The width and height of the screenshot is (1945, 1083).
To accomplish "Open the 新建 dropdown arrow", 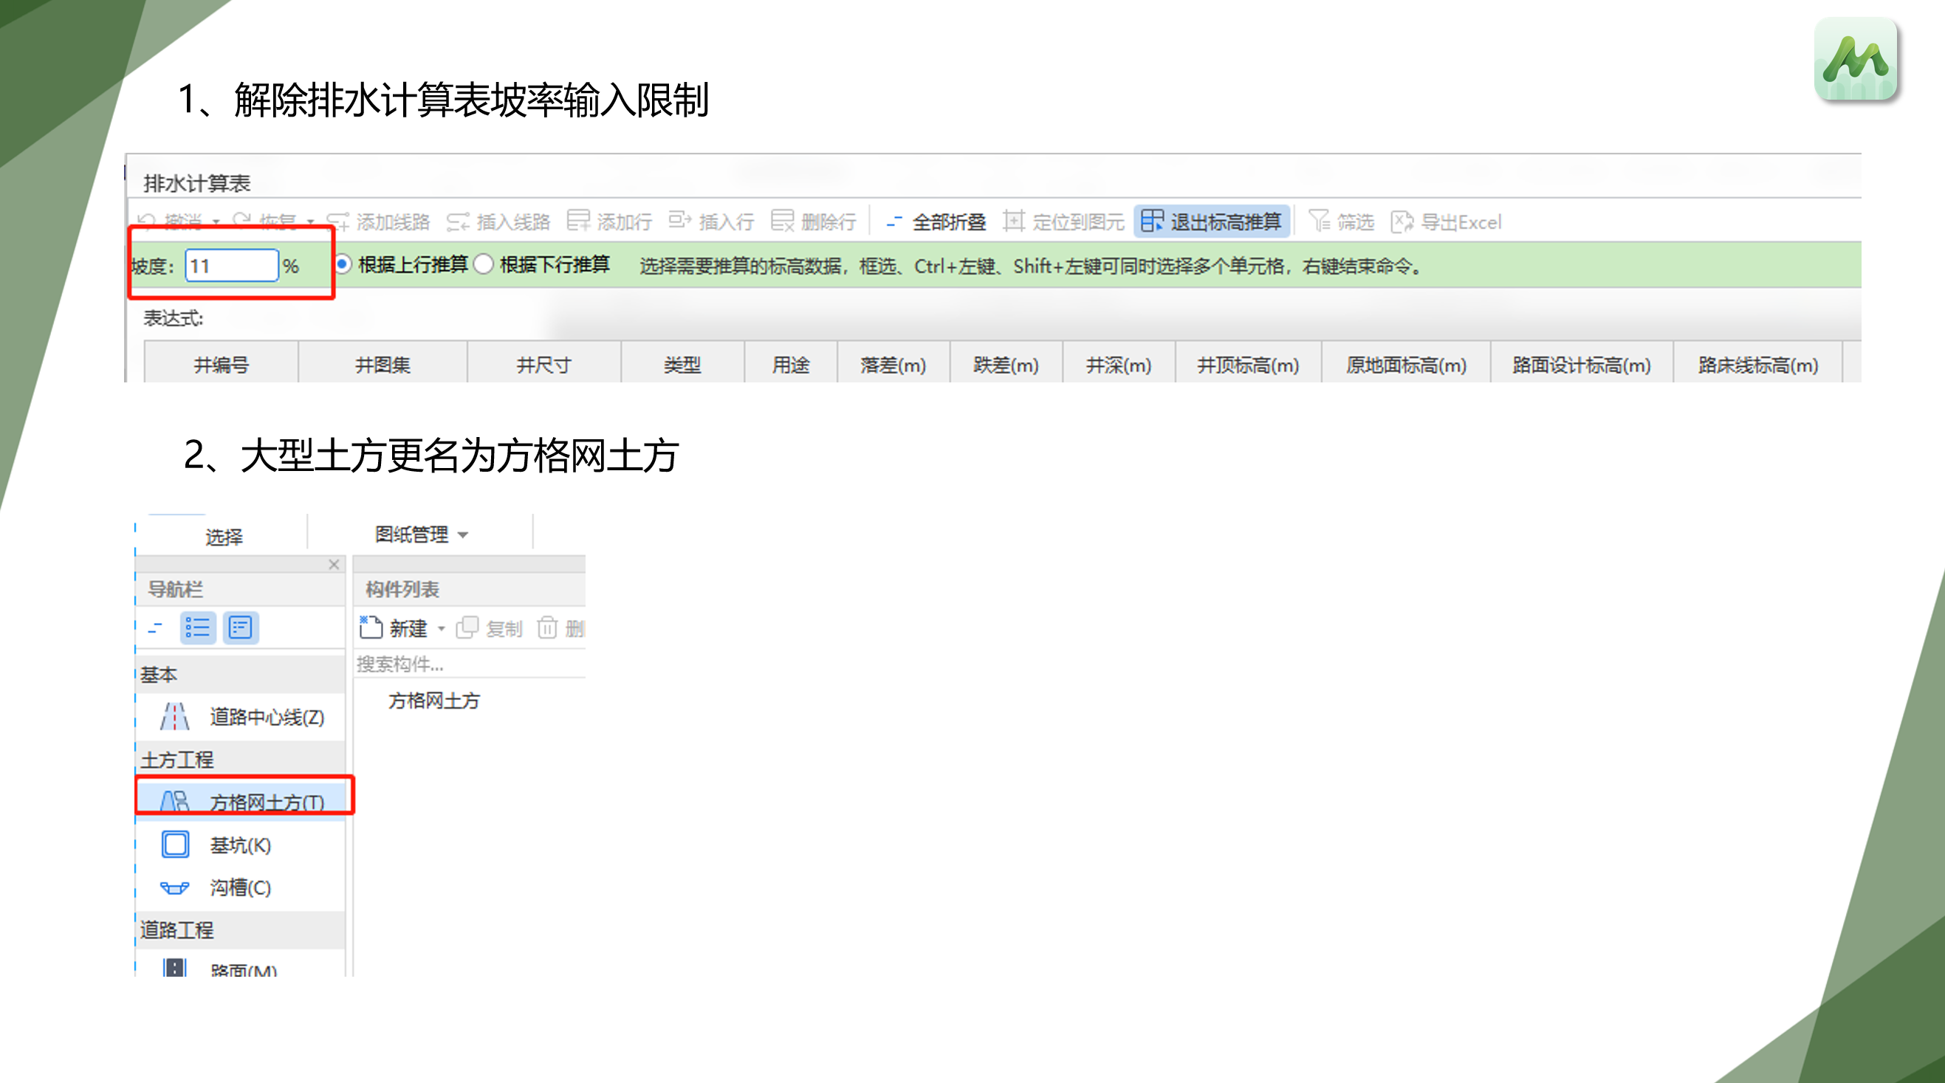I will tap(442, 629).
